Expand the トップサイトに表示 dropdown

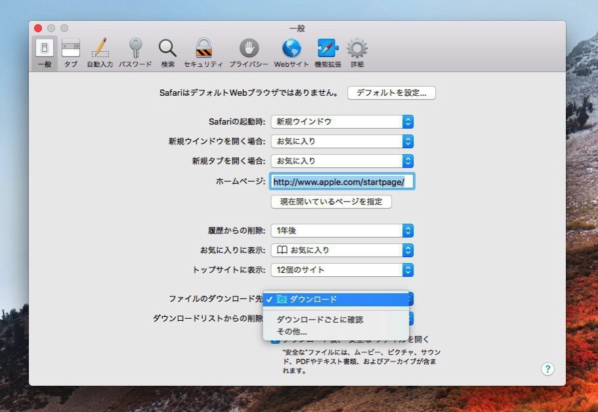[342, 270]
